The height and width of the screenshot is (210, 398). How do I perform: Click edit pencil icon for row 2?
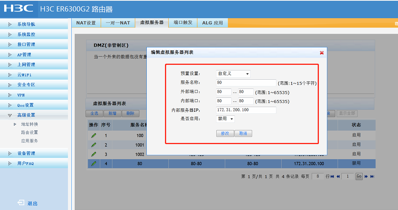click(94, 145)
